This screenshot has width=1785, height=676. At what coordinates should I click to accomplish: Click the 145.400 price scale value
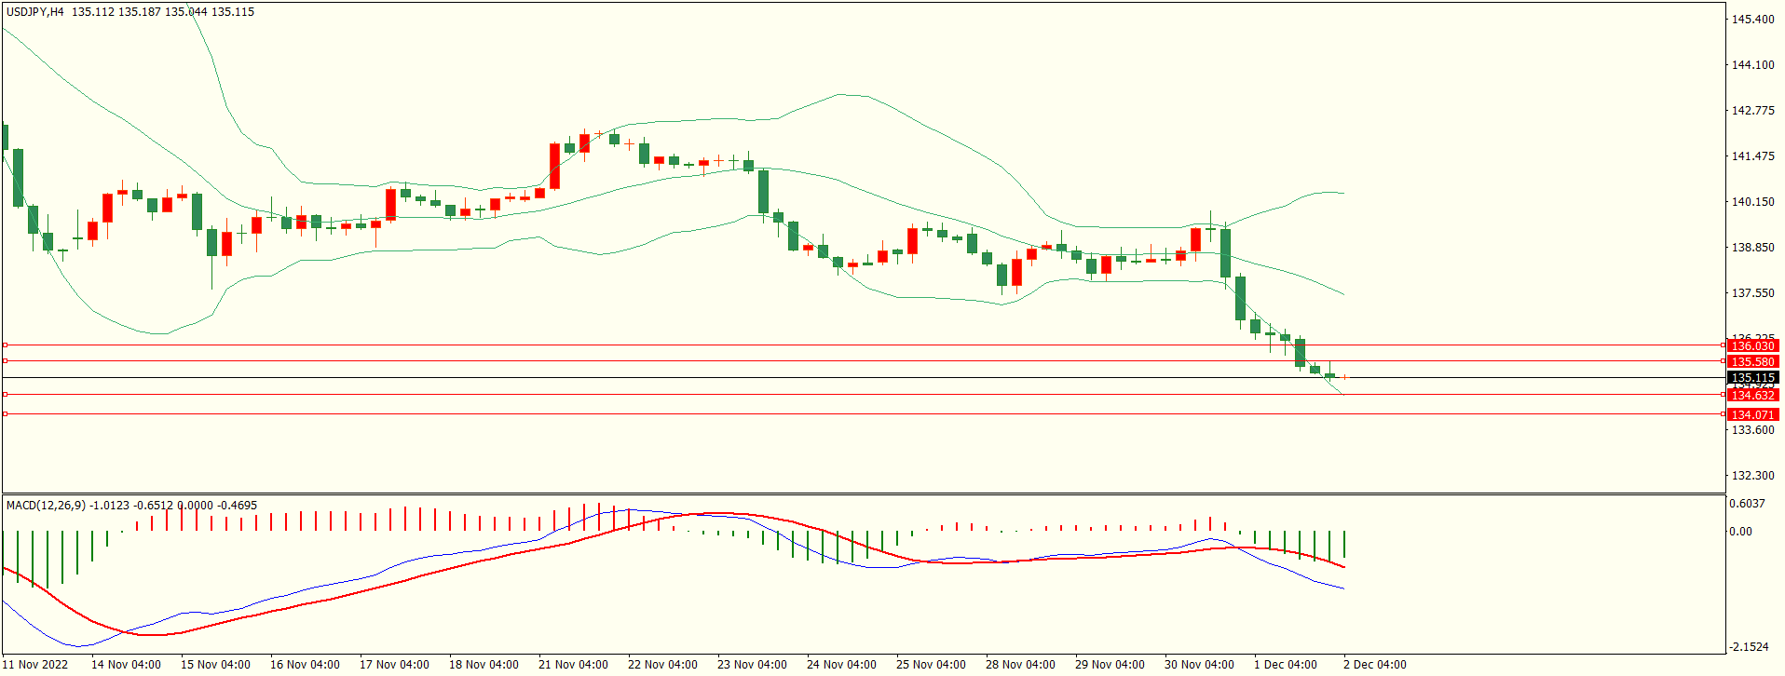pyautogui.click(x=1752, y=20)
